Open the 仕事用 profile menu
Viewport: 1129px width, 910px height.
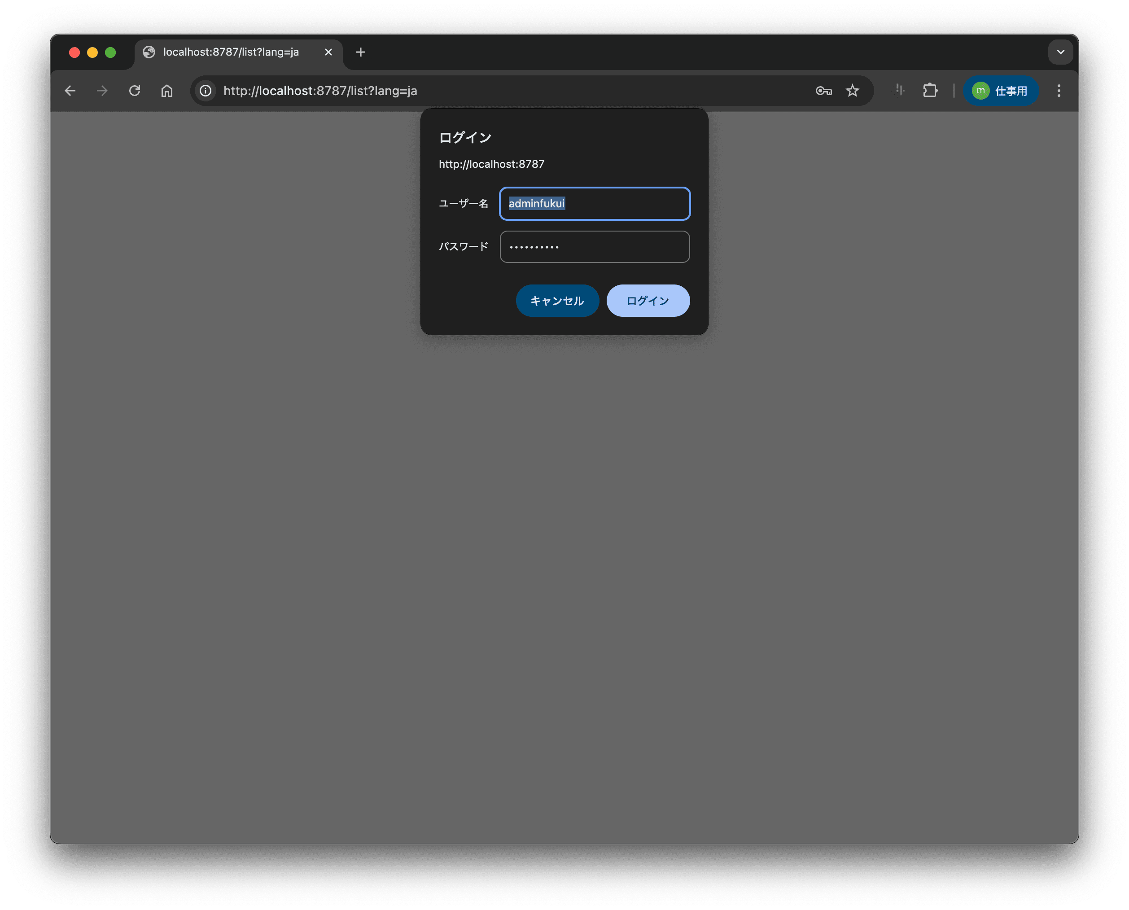[x=1000, y=91]
